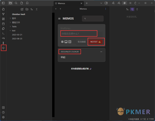Create a new note in file explorer
The height and width of the screenshot is (121, 155).
(22, 9)
